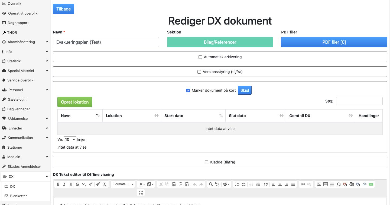
Task: Click the subscript icon
Action: (x=84, y=184)
